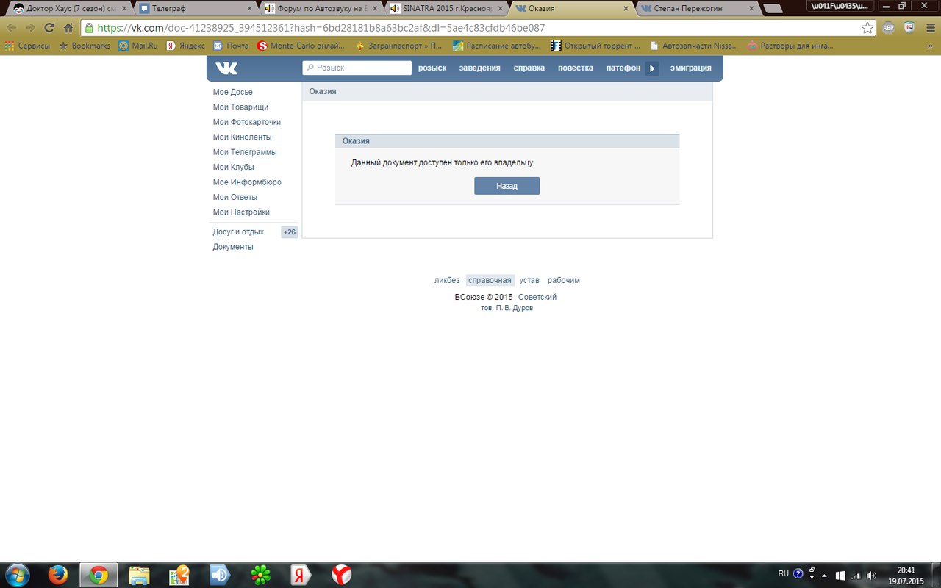Image resolution: width=941 pixels, height=588 pixels.
Task: Click the VK logo in header
Action: pos(226,68)
